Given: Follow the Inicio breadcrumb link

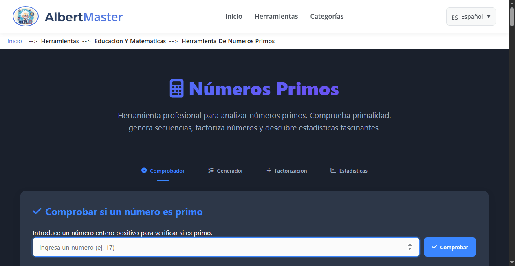Looking at the screenshot, I should coord(14,41).
